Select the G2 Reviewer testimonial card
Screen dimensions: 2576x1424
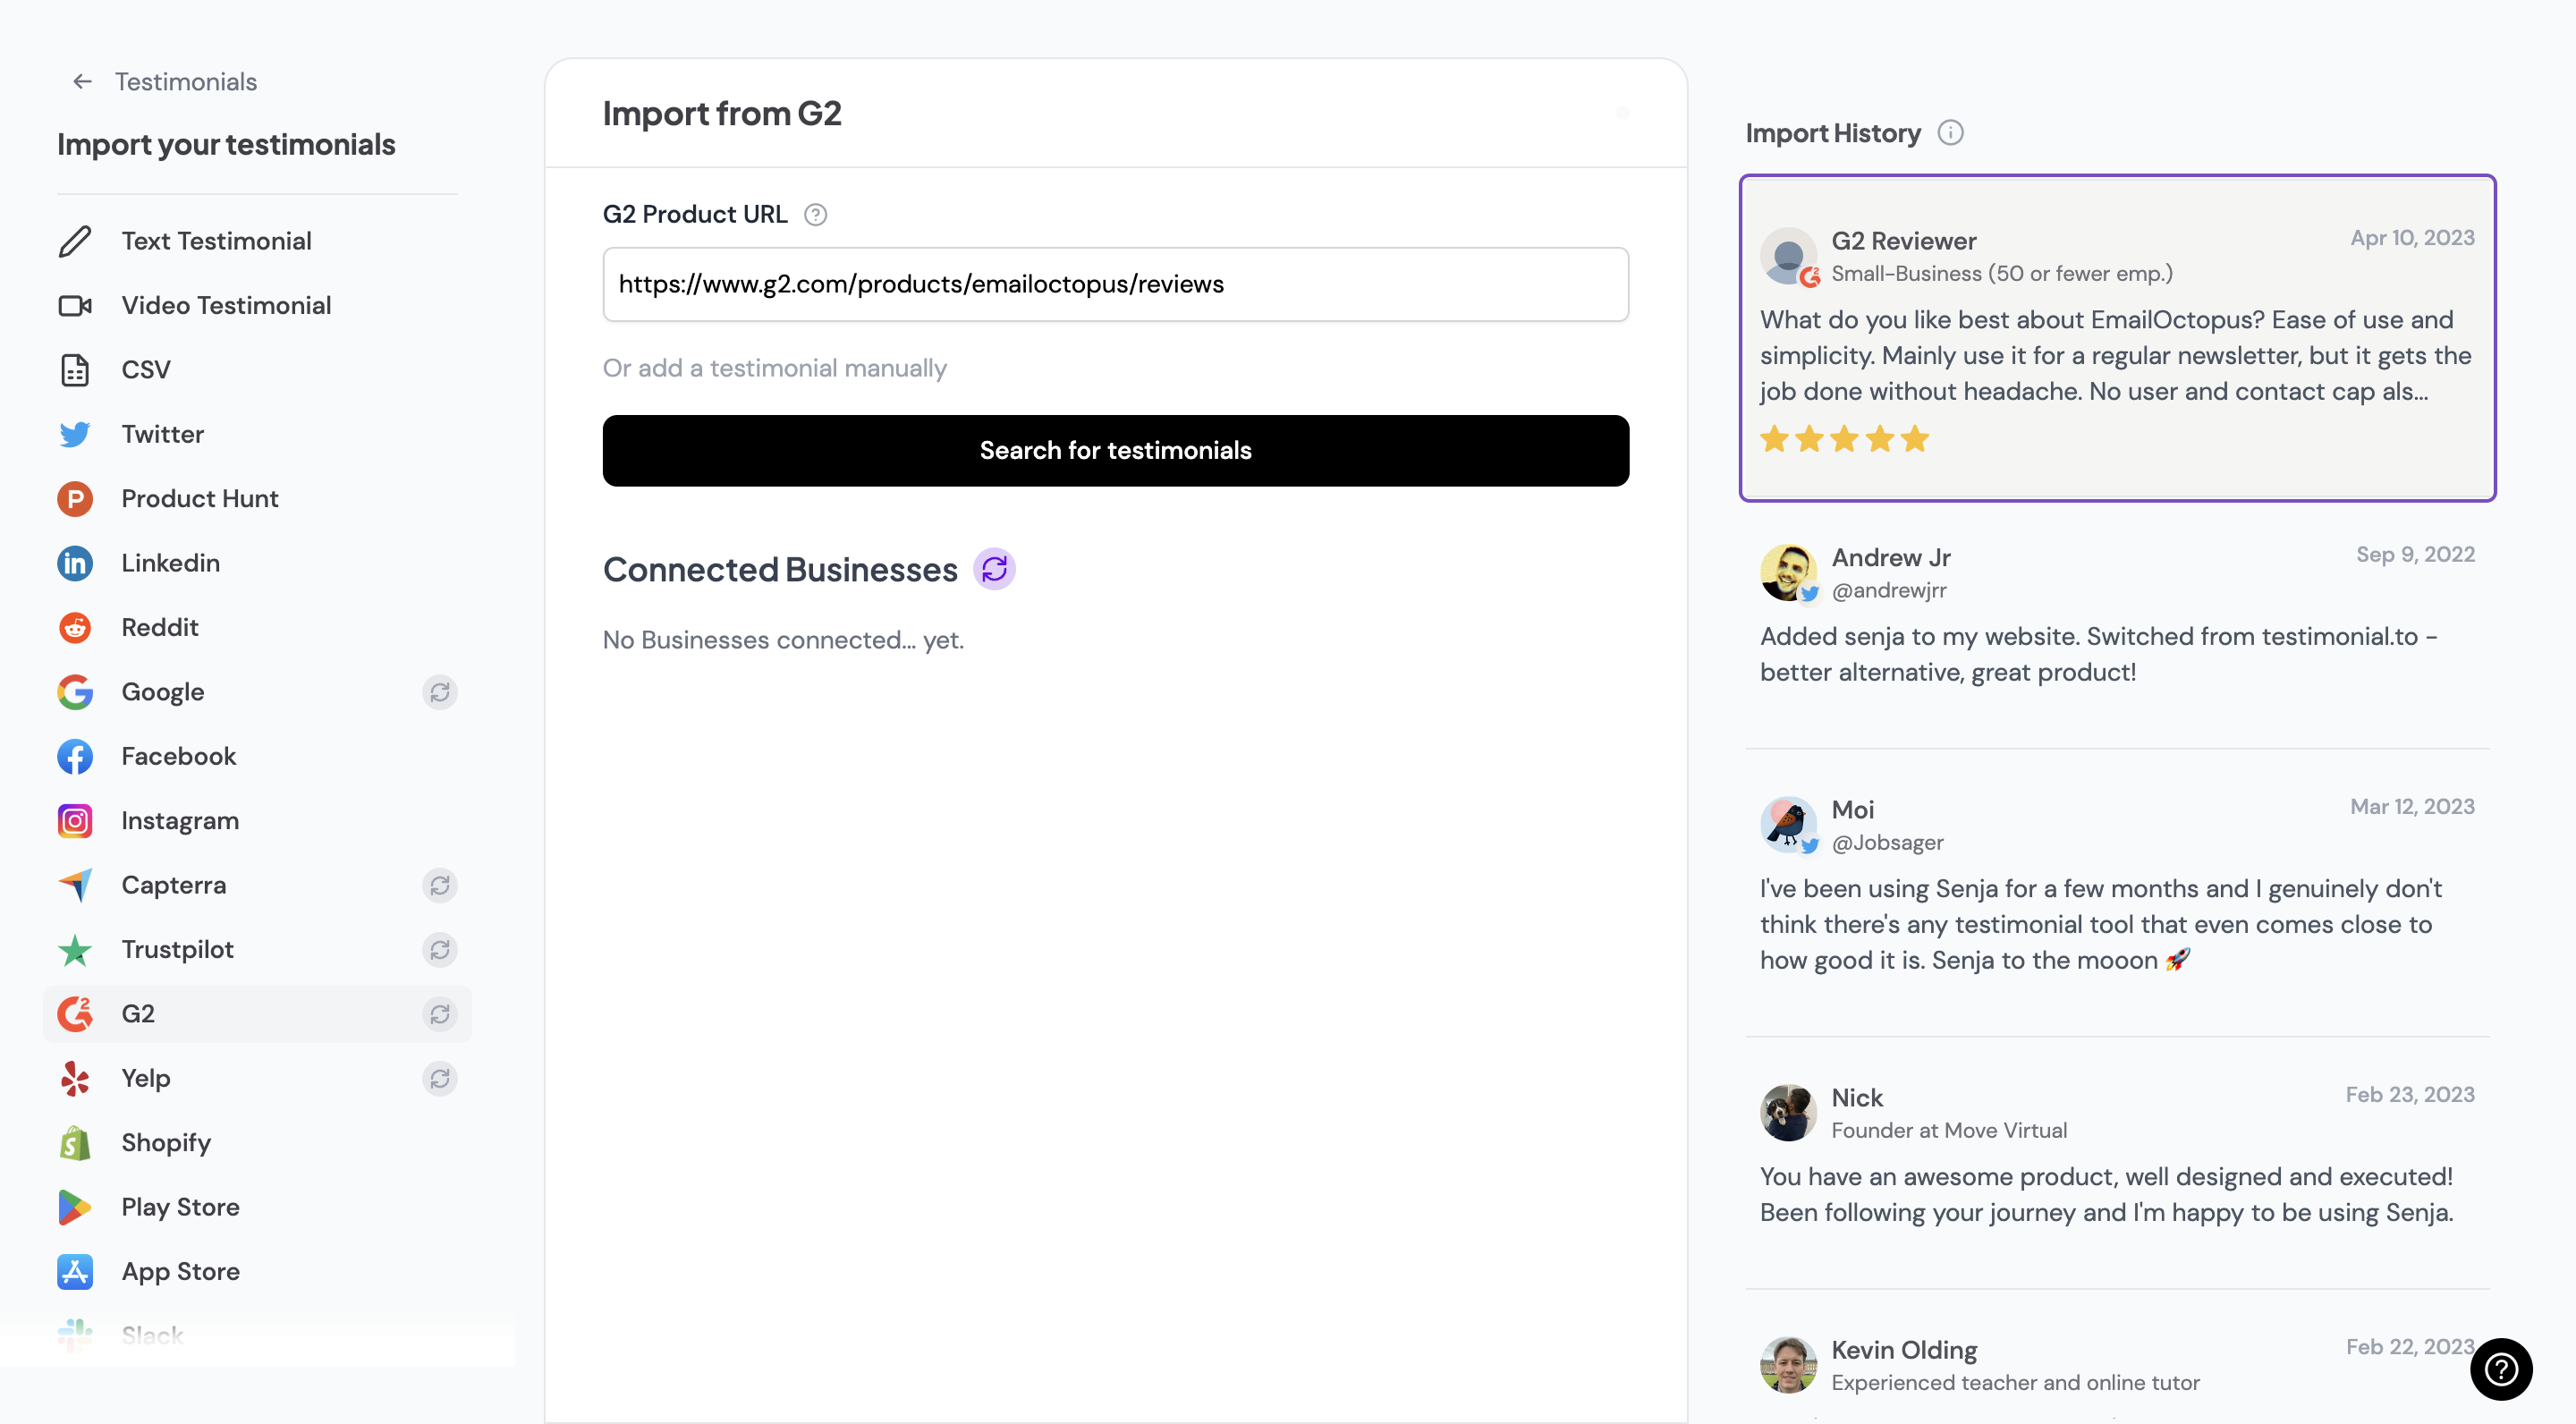click(2117, 338)
